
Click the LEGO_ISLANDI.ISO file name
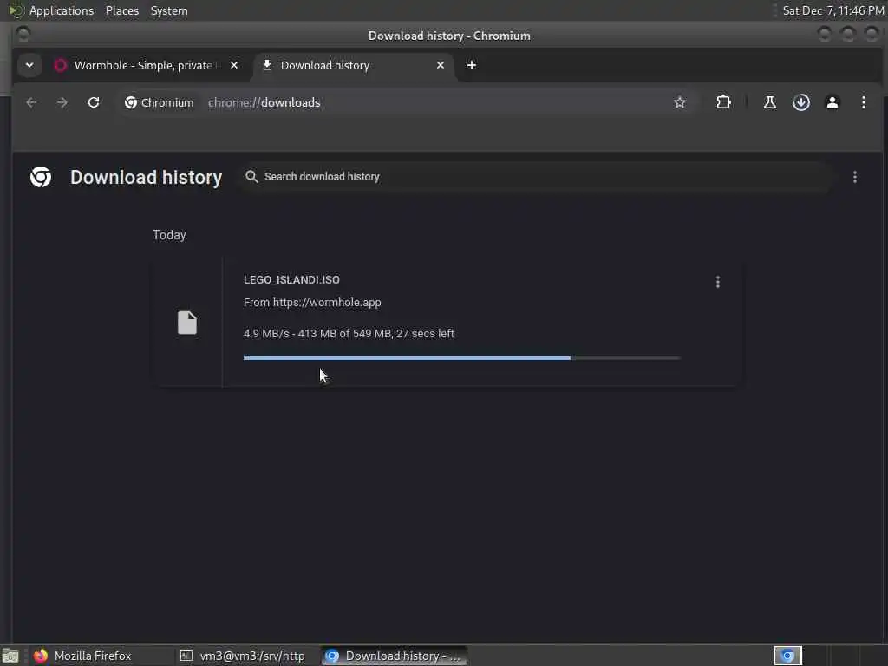[x=291, y=280]
